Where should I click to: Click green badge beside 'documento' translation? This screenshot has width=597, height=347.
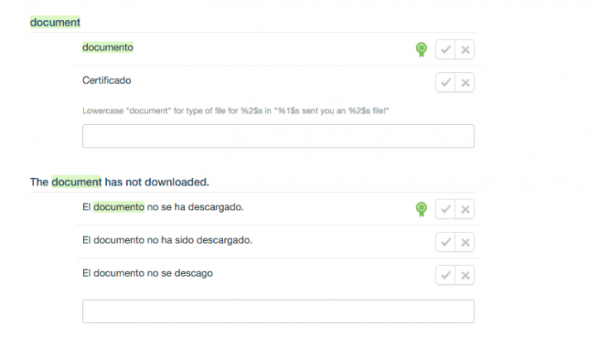pos(421,50)
